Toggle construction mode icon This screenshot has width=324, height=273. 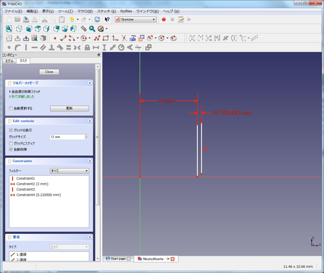[141, 38]
